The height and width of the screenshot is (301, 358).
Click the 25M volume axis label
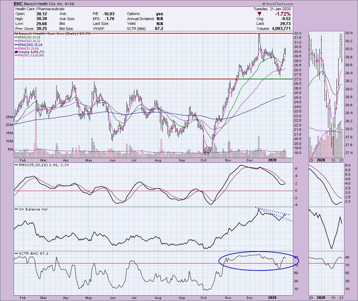pos(9,117)
